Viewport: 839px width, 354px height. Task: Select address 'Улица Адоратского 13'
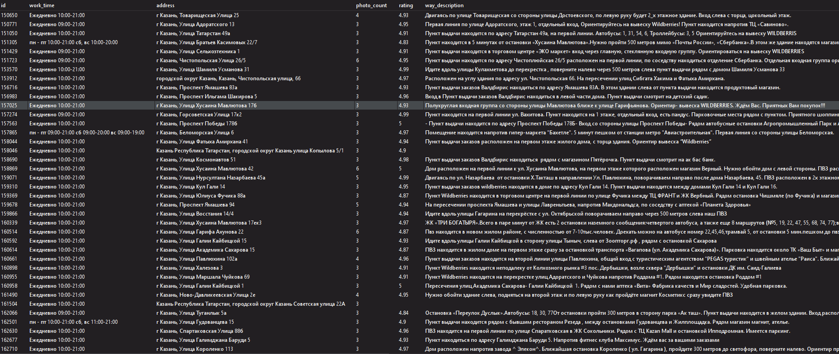(207, 24)
